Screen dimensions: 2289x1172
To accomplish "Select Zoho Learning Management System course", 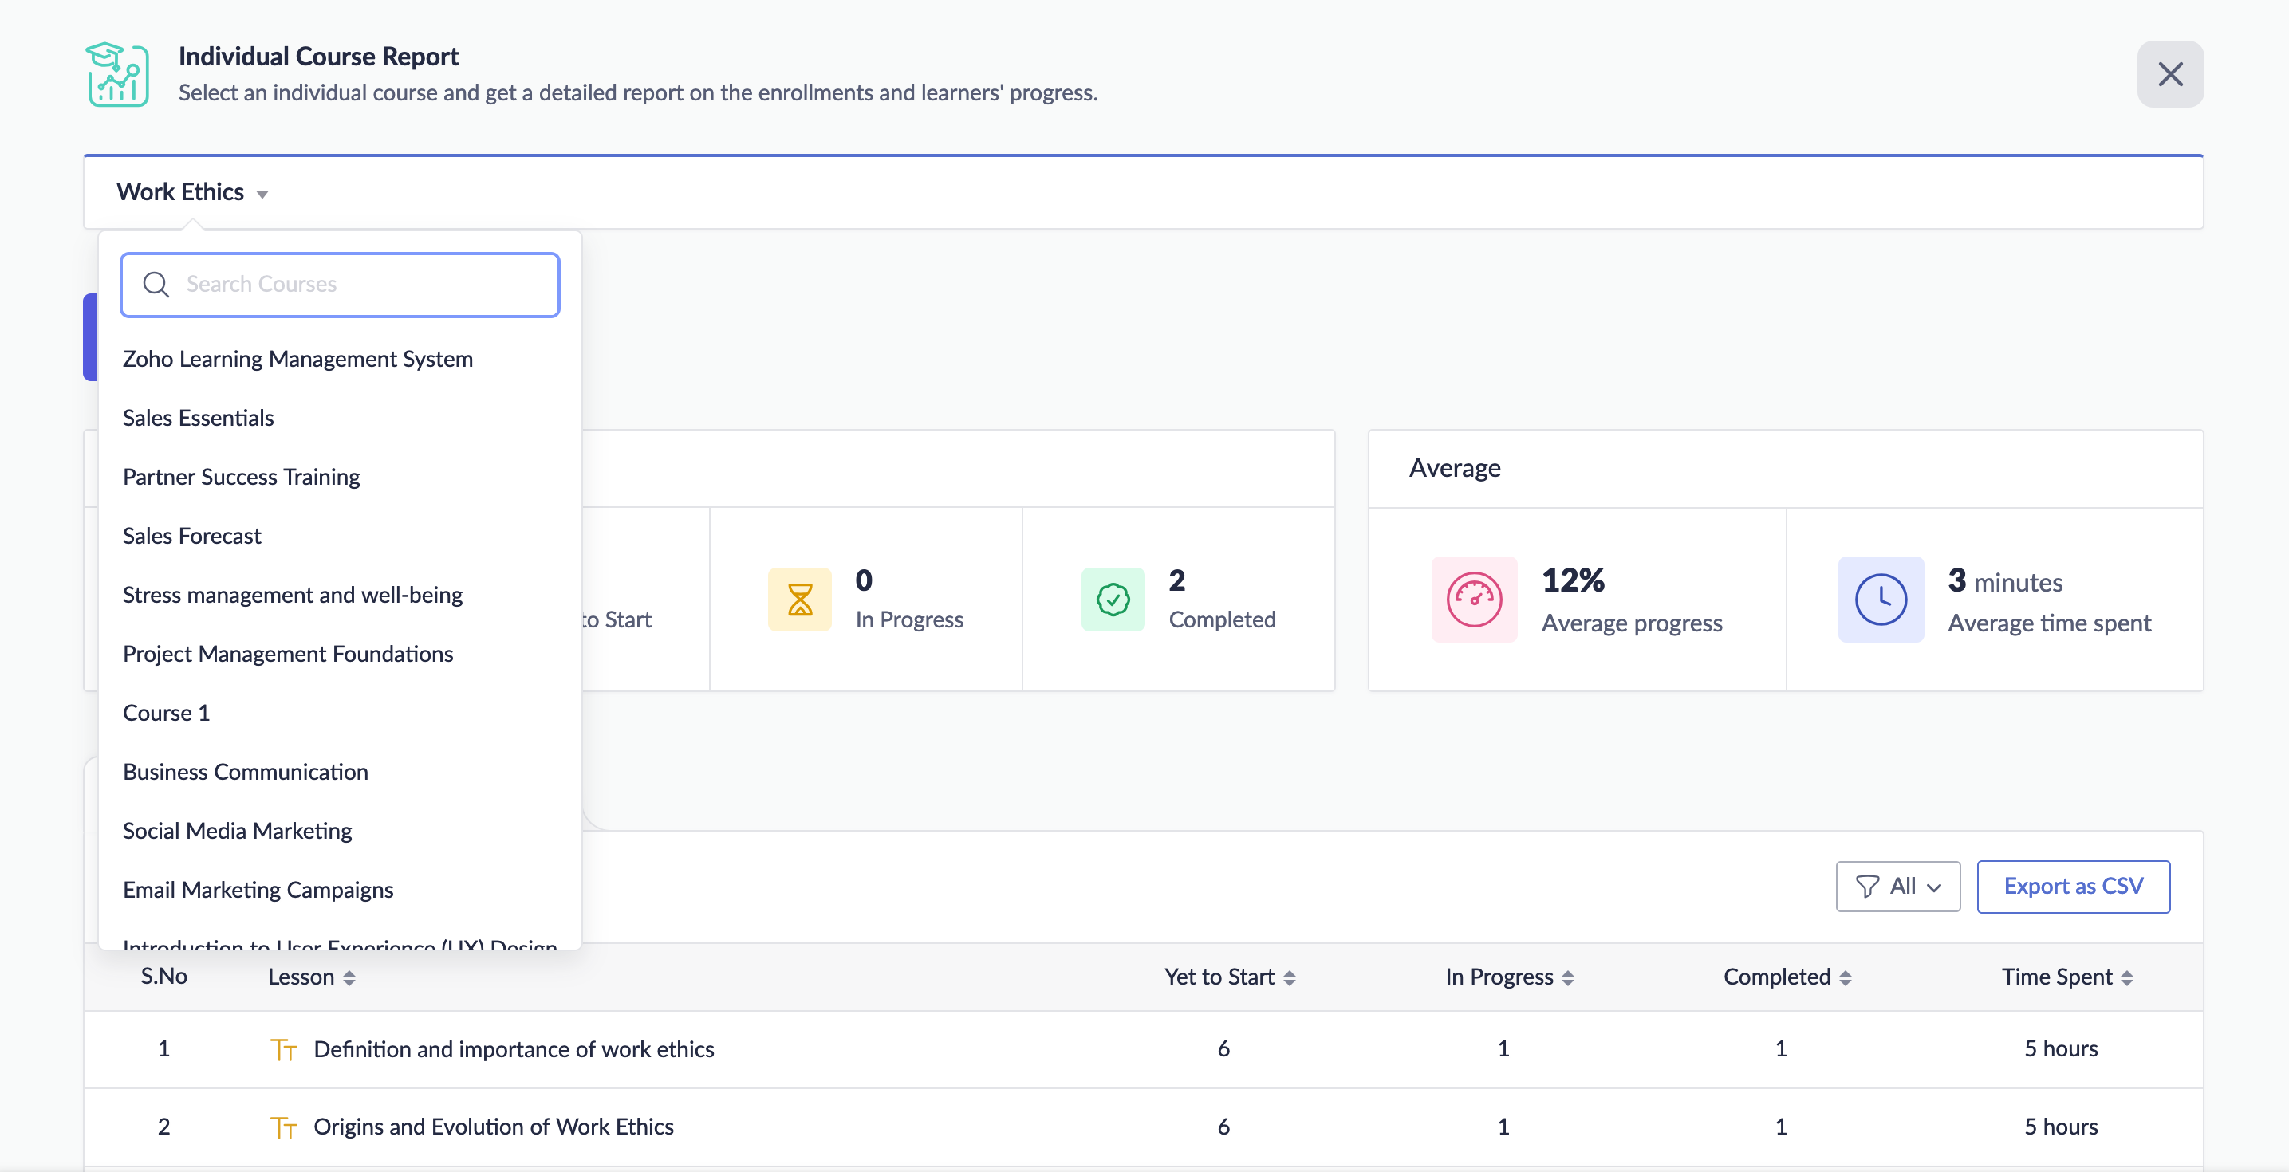I will pyautogui.click(x=297, y=359).
